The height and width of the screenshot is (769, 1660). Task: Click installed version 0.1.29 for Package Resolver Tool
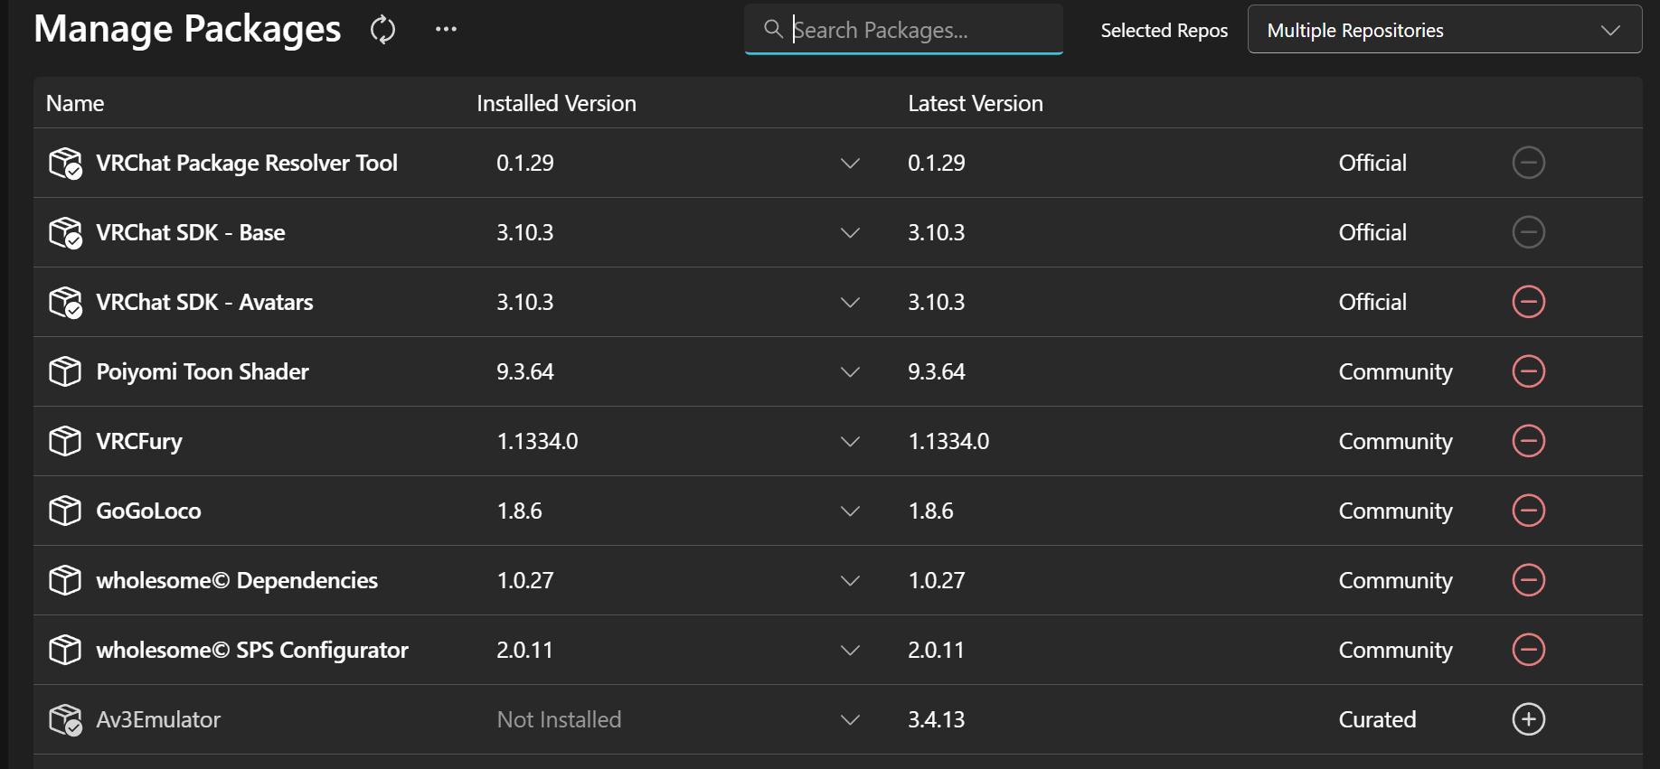click(524, 163)
